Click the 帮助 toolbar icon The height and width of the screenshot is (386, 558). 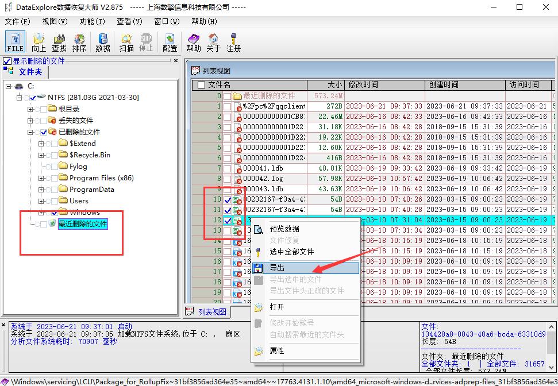(x=193, y=41)
